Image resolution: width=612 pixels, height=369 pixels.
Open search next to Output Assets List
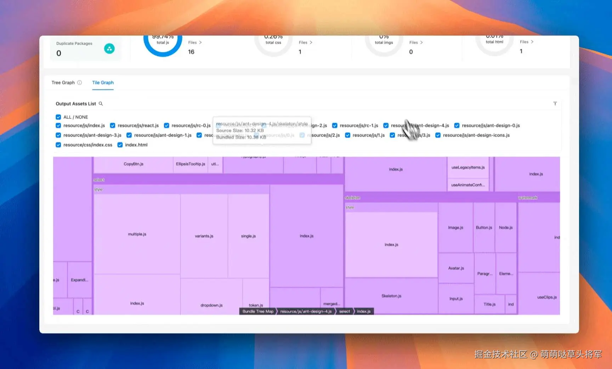pos(101,103)
